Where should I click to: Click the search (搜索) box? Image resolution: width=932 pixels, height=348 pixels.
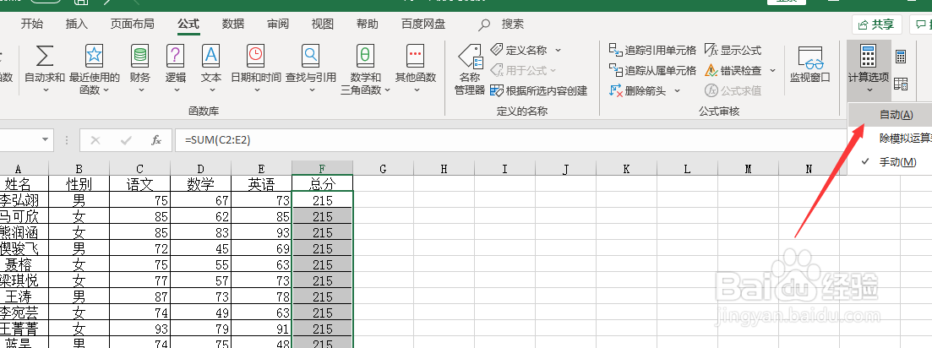coord(513,24)
